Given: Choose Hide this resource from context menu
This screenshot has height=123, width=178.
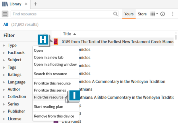Looking at the screenshot, I should pyautogui.click(x=49, y=97).
